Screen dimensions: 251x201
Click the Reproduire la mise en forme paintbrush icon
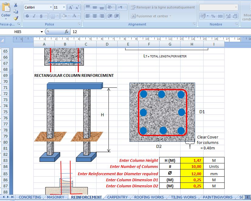click(15, 17)
